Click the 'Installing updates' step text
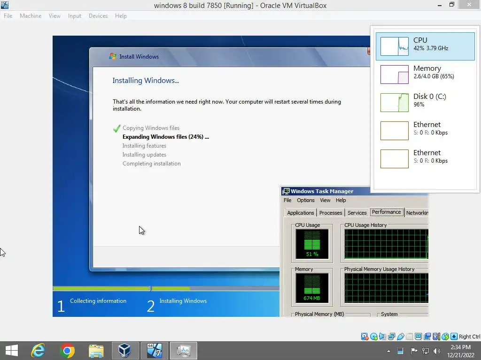481x360 pixels. 144,155
